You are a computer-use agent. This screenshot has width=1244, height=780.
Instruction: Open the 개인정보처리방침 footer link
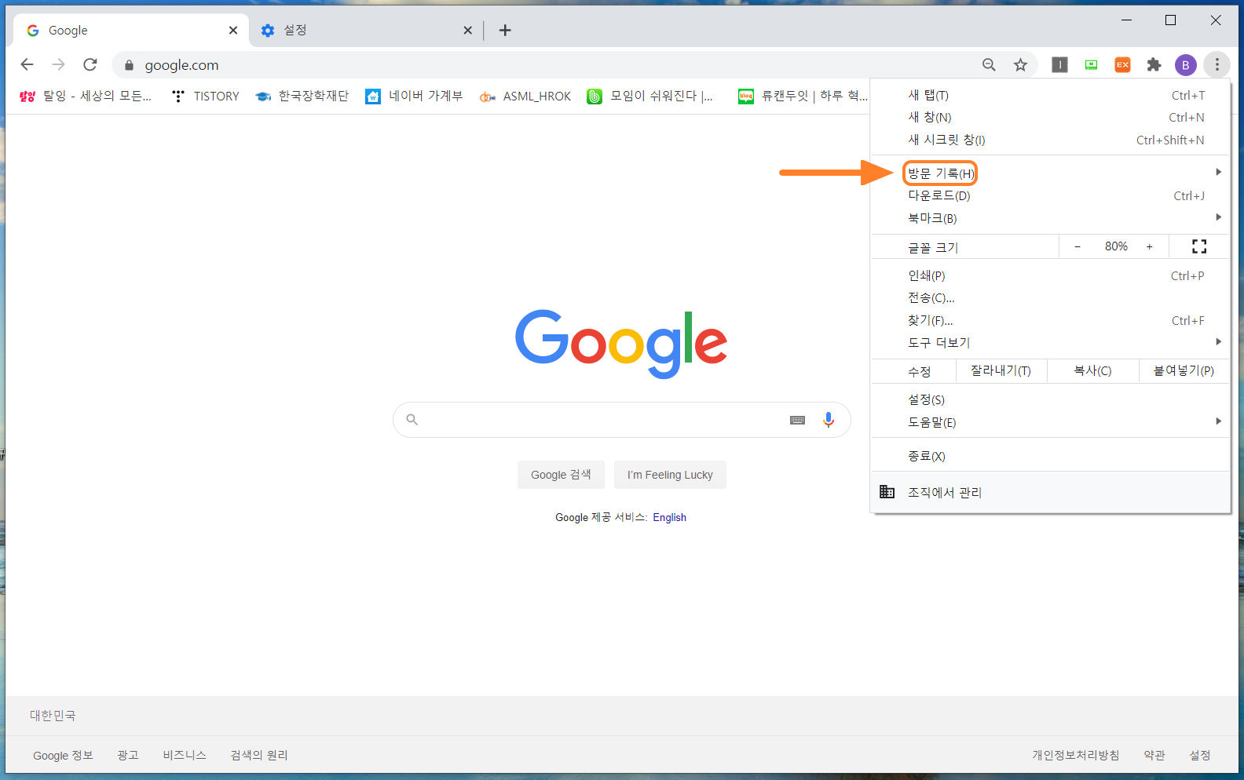[x=1075, y=755]
